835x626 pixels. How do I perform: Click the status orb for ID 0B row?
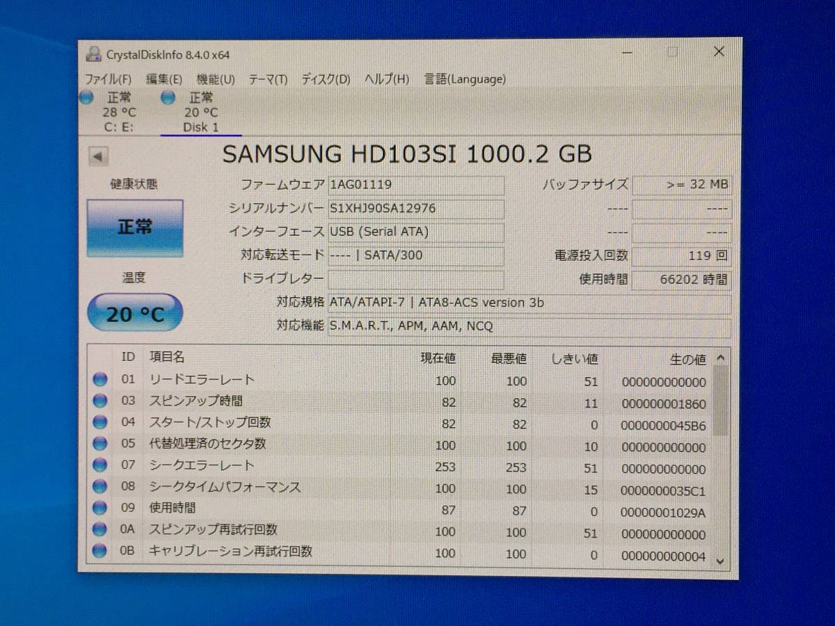(x=100, y=552)
